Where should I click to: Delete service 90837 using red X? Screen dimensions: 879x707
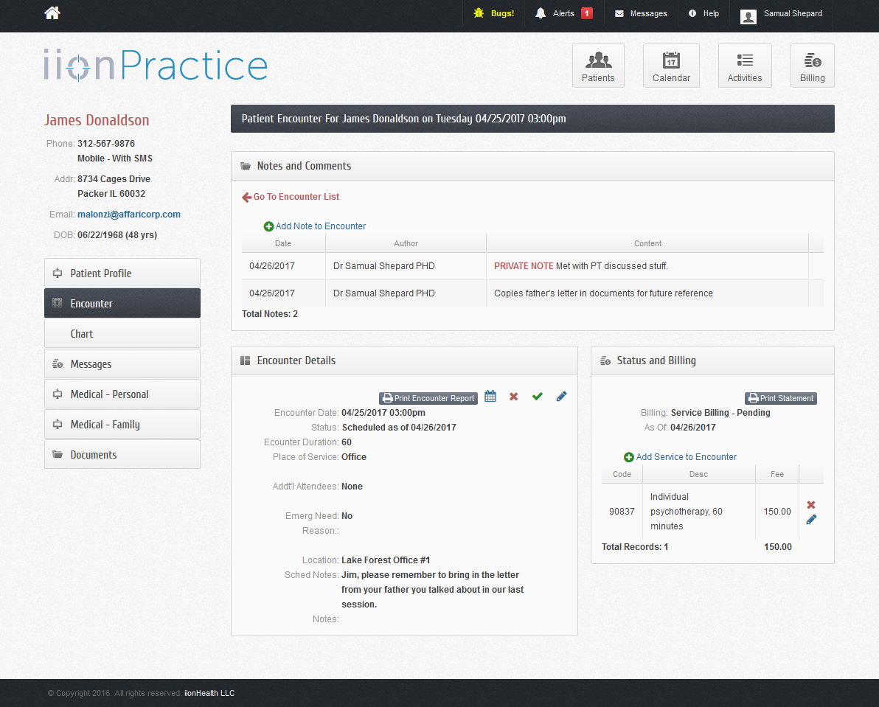click(x=811, y=505)
